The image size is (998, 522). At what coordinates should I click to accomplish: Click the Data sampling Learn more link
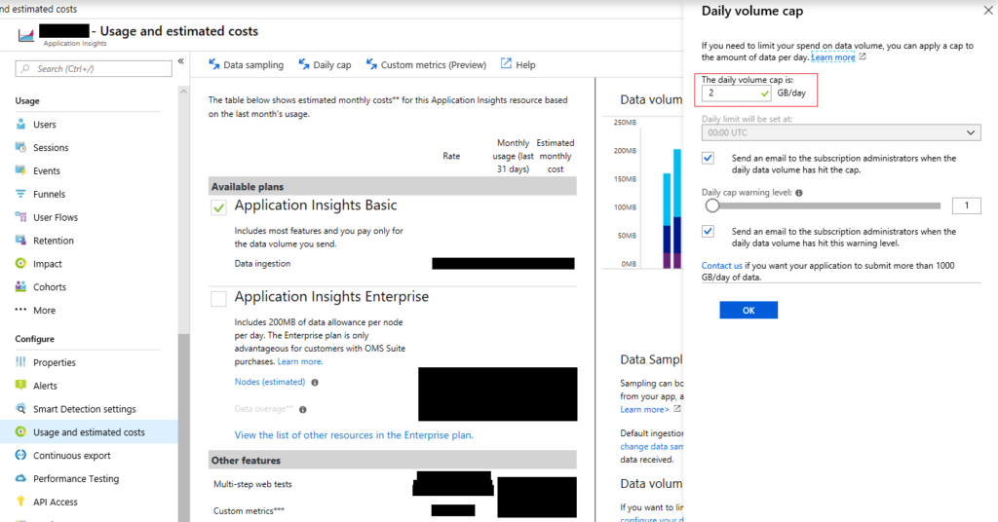(x=644, y=409)
